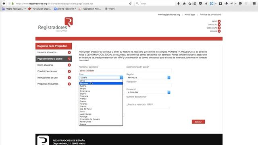Viewport: 258px width, 145px height.
Task: Choose Portugal from the País list
Action: [x=101, y=116]
